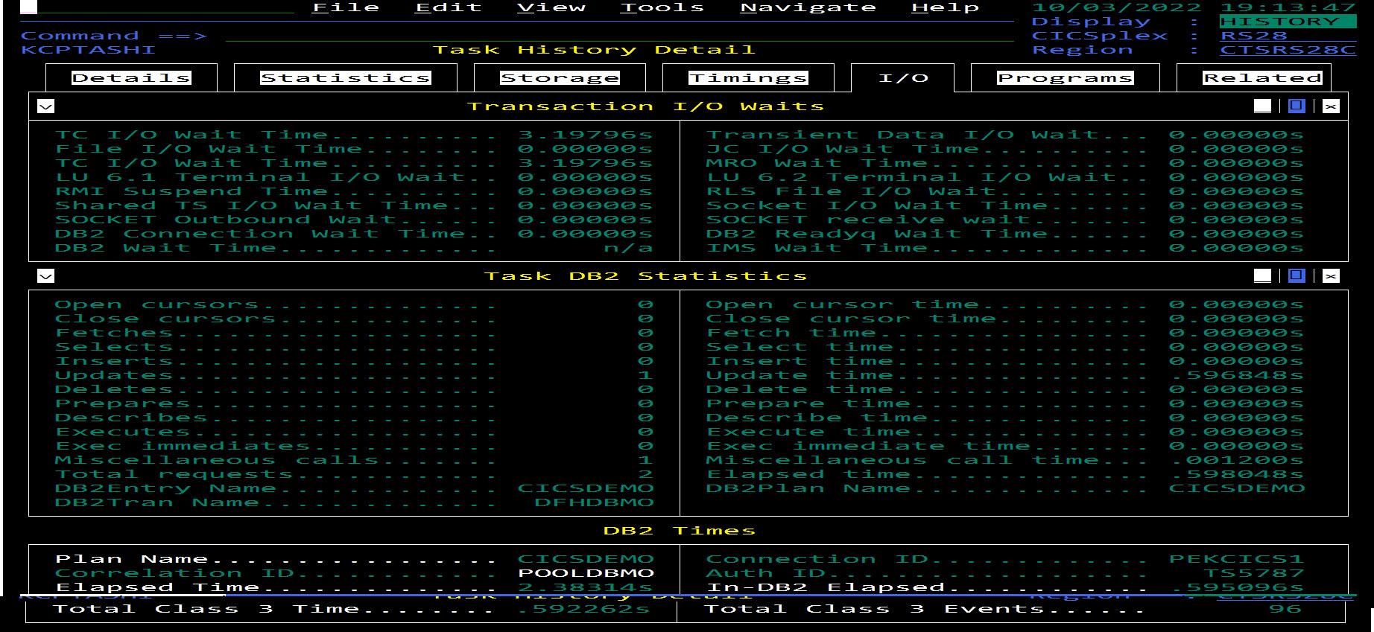The height and width of the screenshot is (632, 1374).
Task: Select the DB2 Times section heading
Action: pos(679,531)
